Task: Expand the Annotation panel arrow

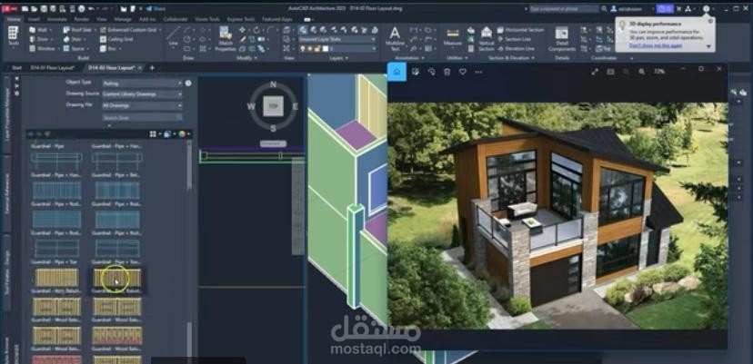Action: click(424, 58)
